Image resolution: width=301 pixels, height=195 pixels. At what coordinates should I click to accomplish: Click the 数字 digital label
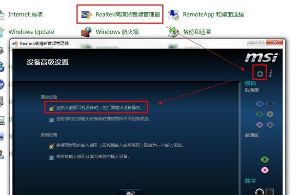250,181
